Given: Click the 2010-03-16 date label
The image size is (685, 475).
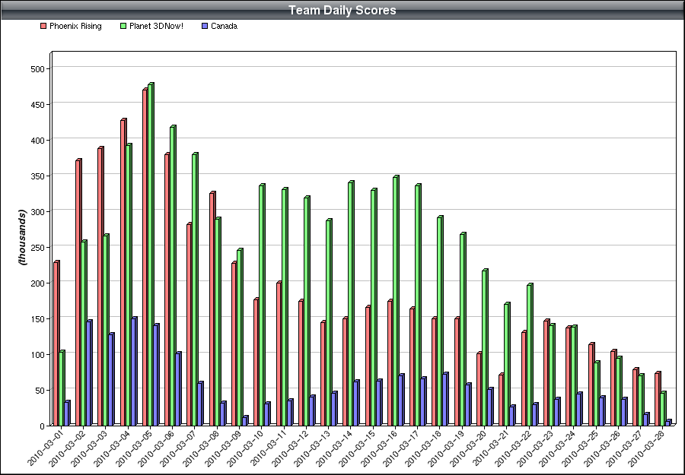Looking at the screenshot, I should click(379, 446).
